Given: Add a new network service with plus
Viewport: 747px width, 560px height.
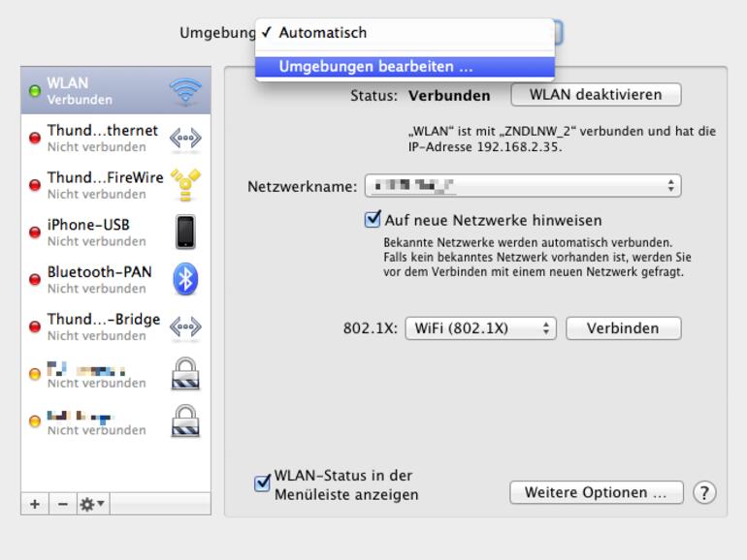Looking at the screenshot, I should 35,504.
